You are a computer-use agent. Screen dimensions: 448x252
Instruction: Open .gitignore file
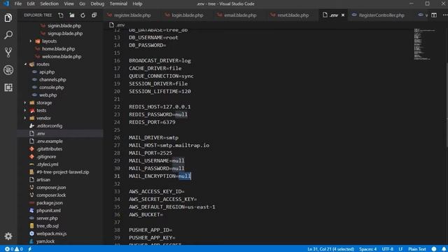coord(46,157)
